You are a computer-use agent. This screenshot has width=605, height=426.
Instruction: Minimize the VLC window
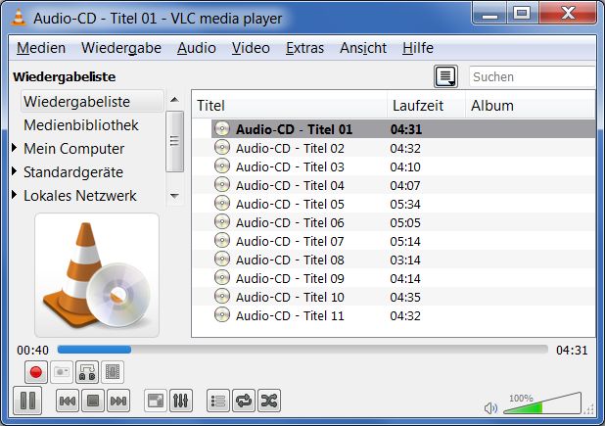pos(489,15)
